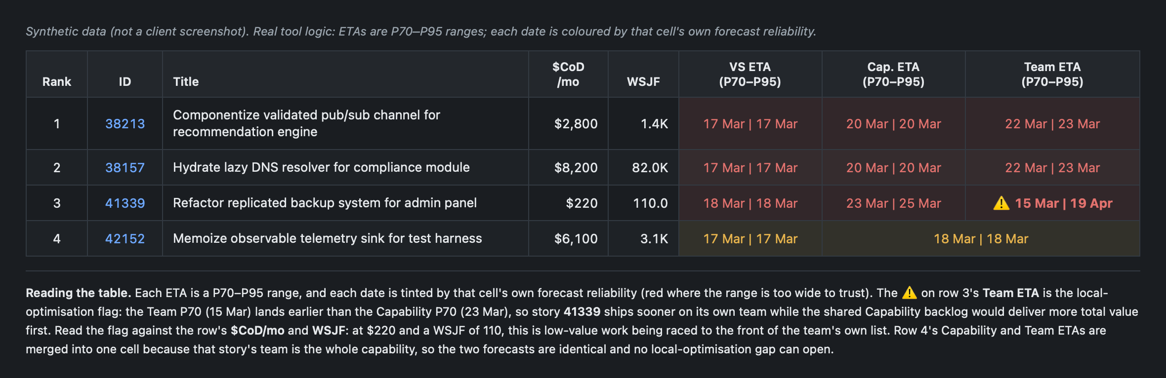Click the warning icon in row 3 Team ETA
This screenshot has width=1166, height=378.
[x=1001, y=203]
